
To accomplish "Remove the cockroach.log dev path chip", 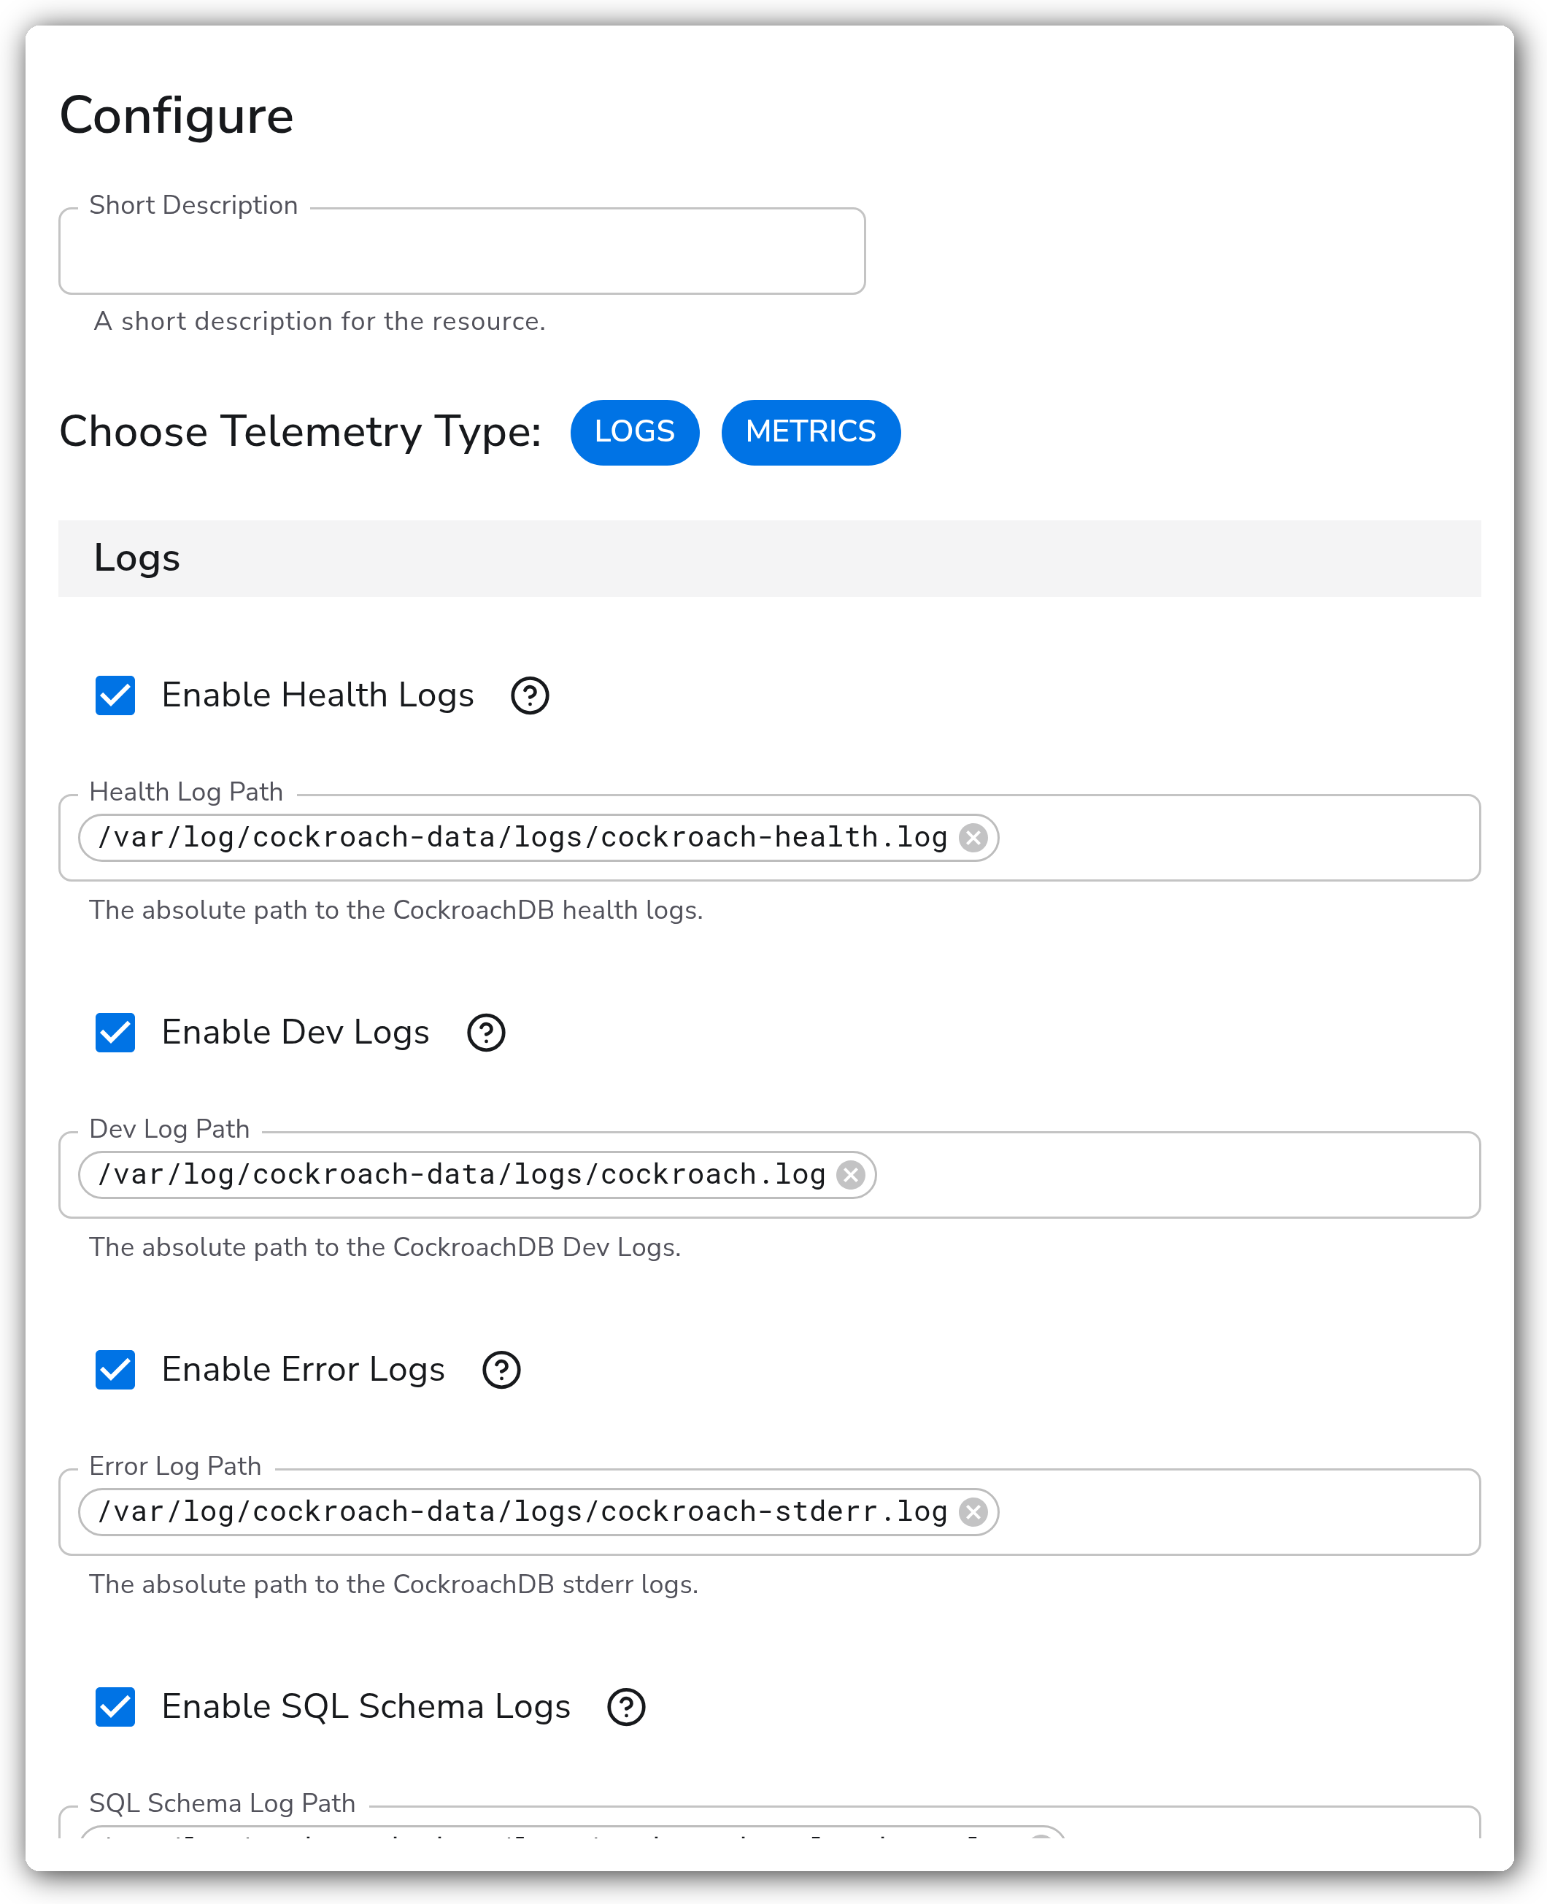I will [851, 1175].
